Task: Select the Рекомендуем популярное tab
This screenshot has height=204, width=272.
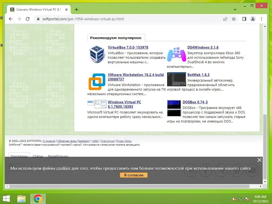Action: (116, 38)
